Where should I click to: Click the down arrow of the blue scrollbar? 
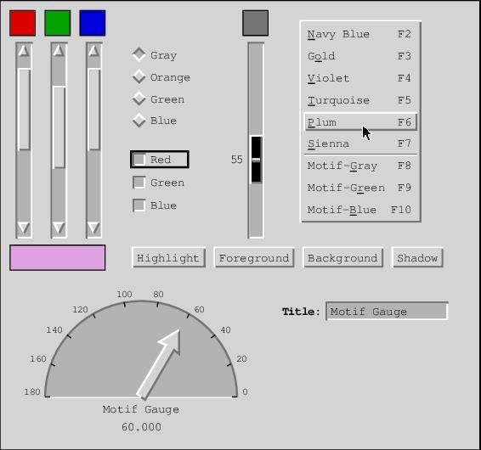pyautogui.click(x=93, y=228)
